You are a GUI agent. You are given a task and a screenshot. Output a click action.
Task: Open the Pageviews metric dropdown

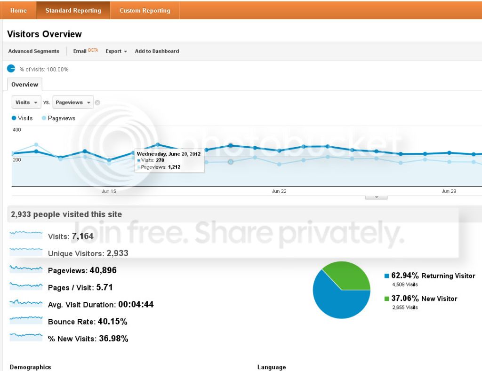coord(73,103)
